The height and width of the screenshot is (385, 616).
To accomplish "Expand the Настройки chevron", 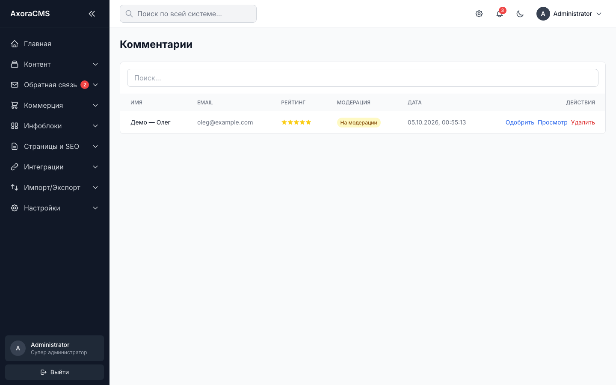I will pos(95,208).
